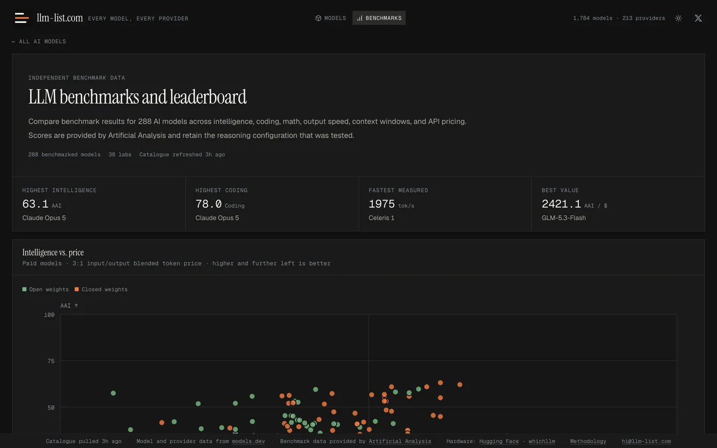Click the bar-chart icon beside Benchmarks
This screenshot has width=717, height=448.
tap(360, 18)
